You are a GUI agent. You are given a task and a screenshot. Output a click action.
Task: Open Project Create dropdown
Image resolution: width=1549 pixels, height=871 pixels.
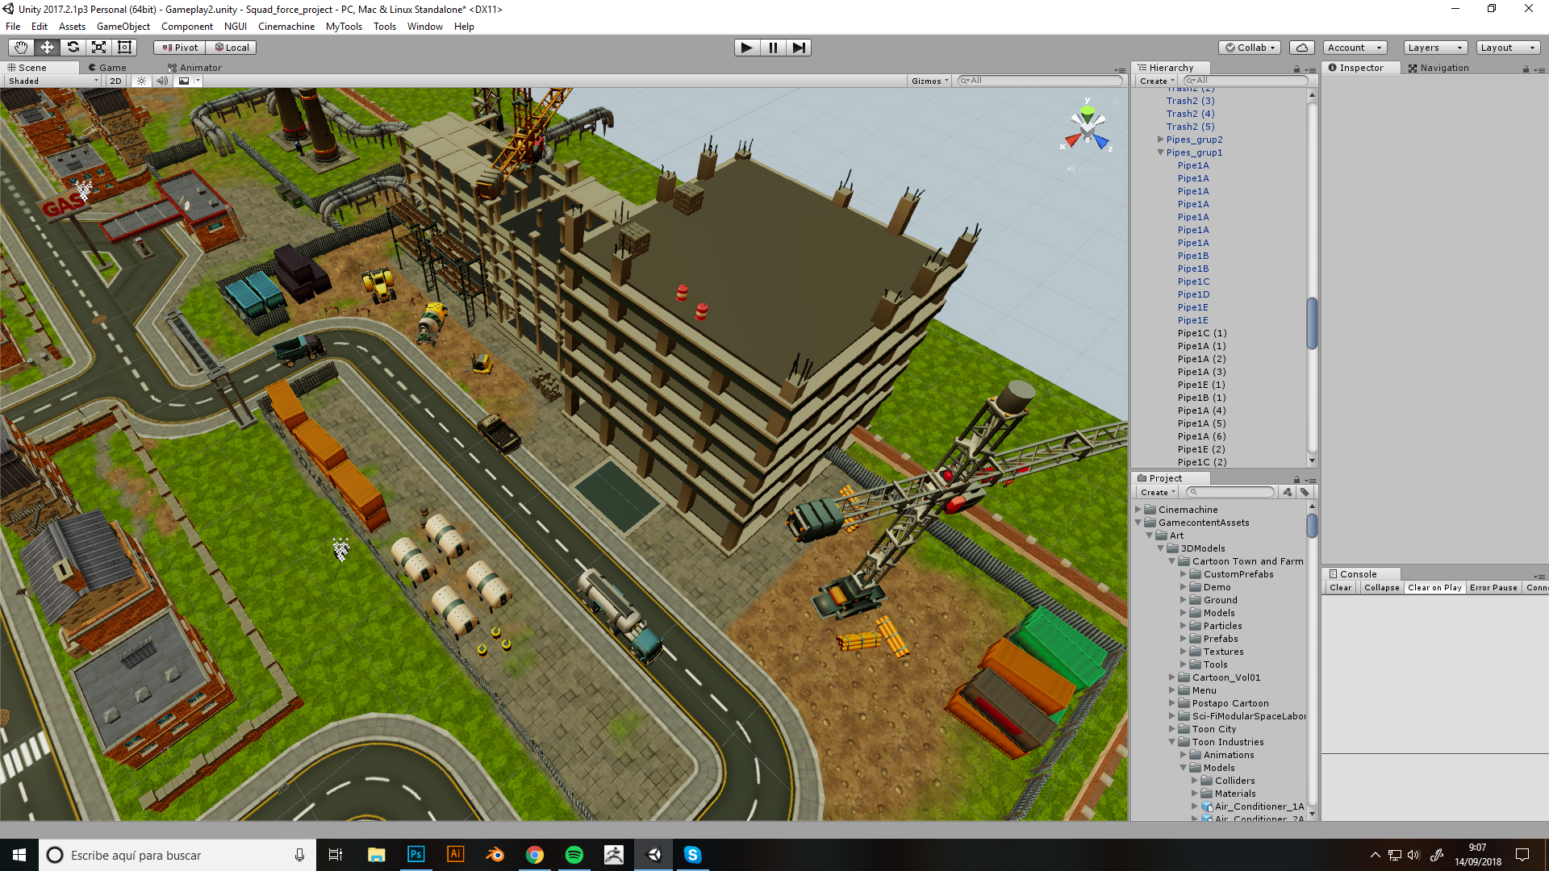coord(1157,492)
